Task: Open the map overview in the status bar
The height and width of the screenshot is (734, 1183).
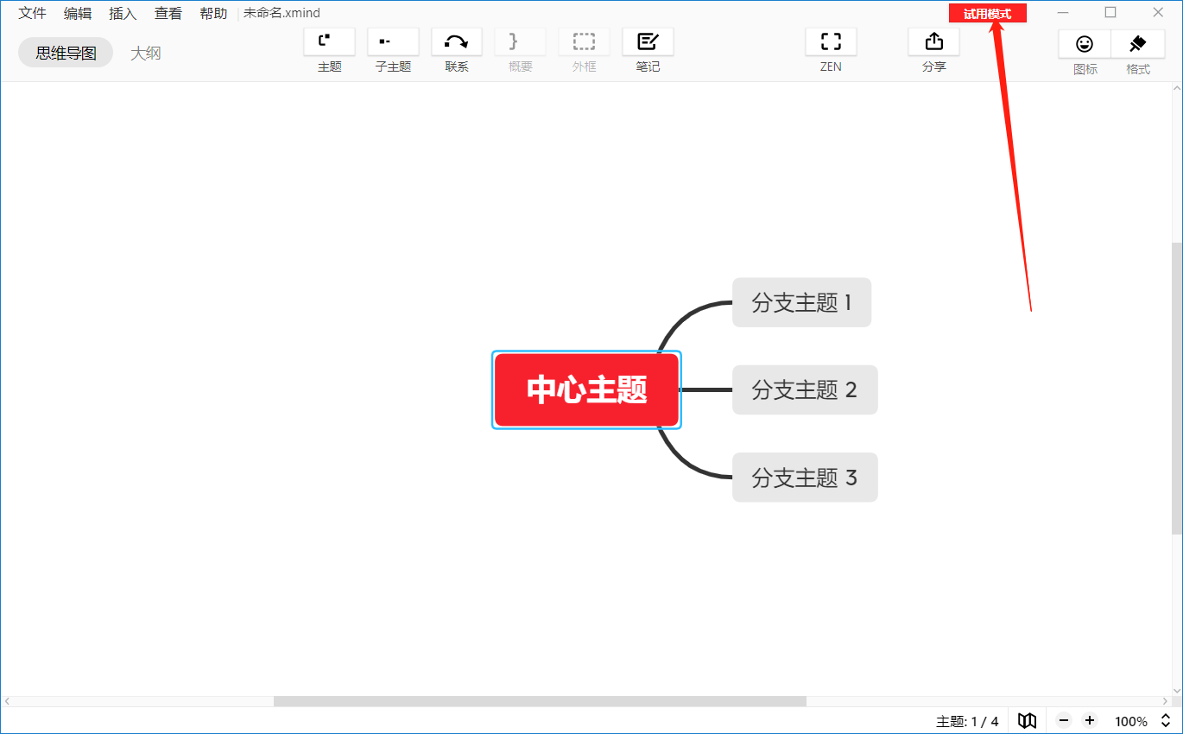Action: [x=1027, y=720]
